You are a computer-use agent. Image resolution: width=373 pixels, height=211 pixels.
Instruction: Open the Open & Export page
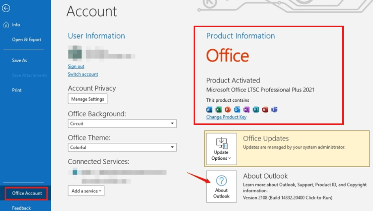27,39
